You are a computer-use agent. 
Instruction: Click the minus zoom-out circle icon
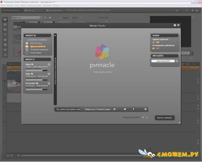click(125, 109)
